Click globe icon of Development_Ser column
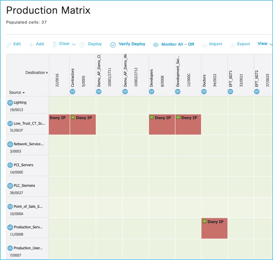 [178, 92]
